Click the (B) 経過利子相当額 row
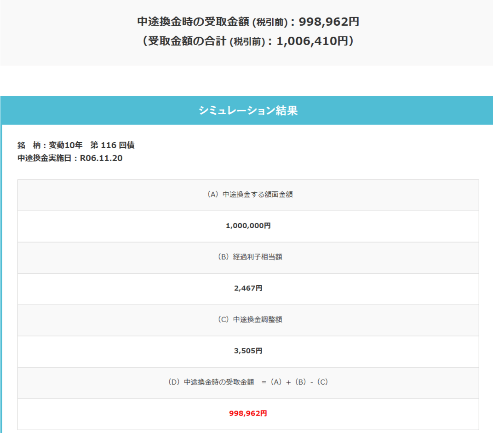This screenshot has height=433, width=493. coord(248,257)
